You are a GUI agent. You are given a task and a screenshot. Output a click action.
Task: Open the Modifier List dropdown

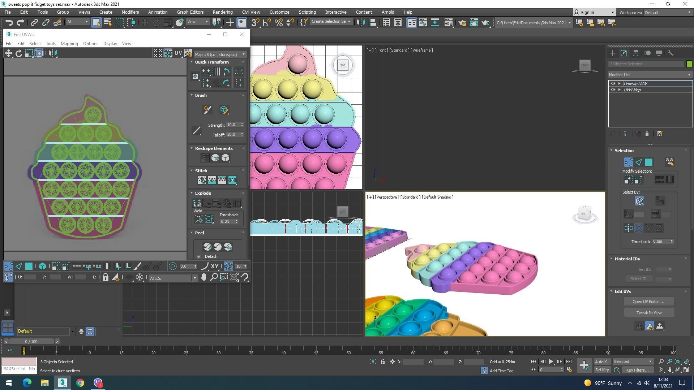(x=650, y=75)
